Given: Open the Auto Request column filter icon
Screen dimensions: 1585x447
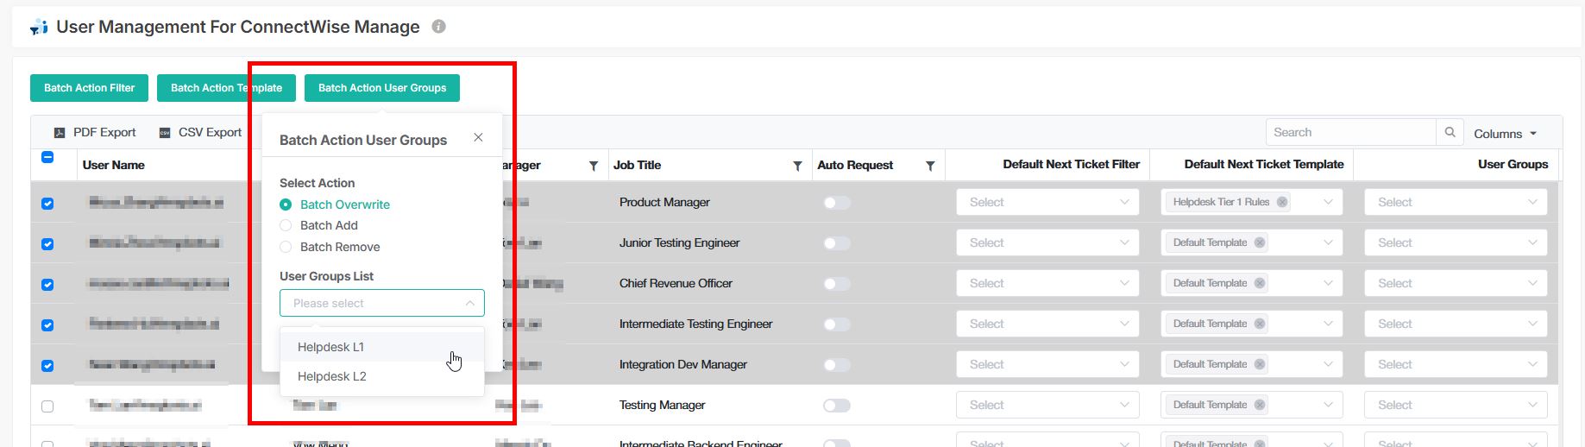Looking at the screenshot, I should coord(929,166).
